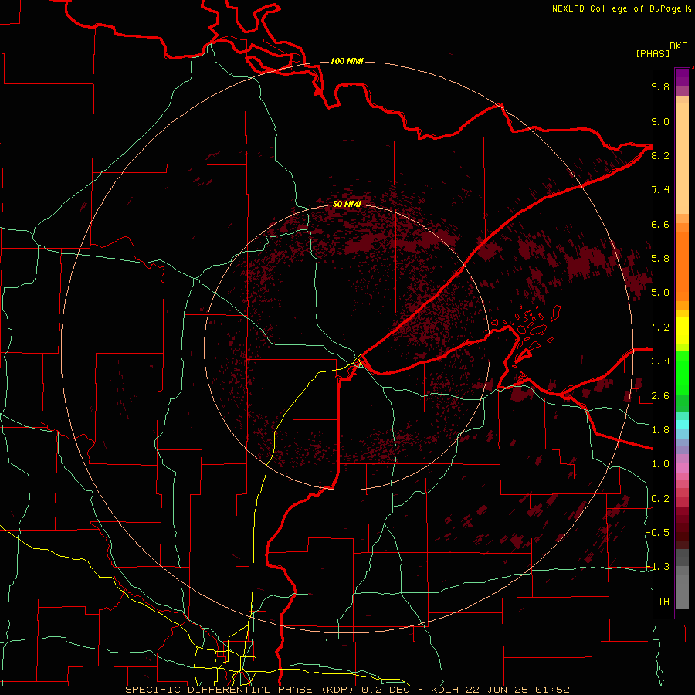Click the 7.4 scale value
The image size is (695, 695).
(x=660, y=190)
